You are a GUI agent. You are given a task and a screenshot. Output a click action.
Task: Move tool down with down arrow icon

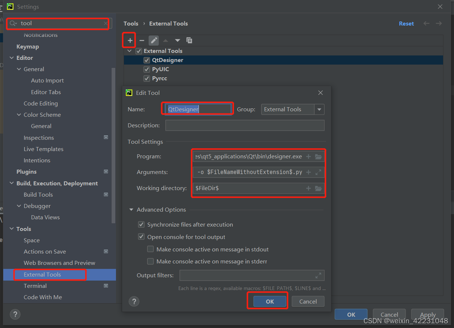tap(177, 40)
